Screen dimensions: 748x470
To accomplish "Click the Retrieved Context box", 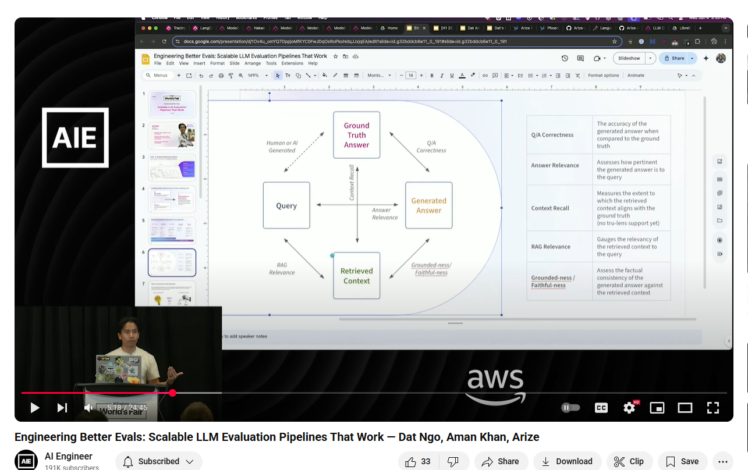I will 356,276.
